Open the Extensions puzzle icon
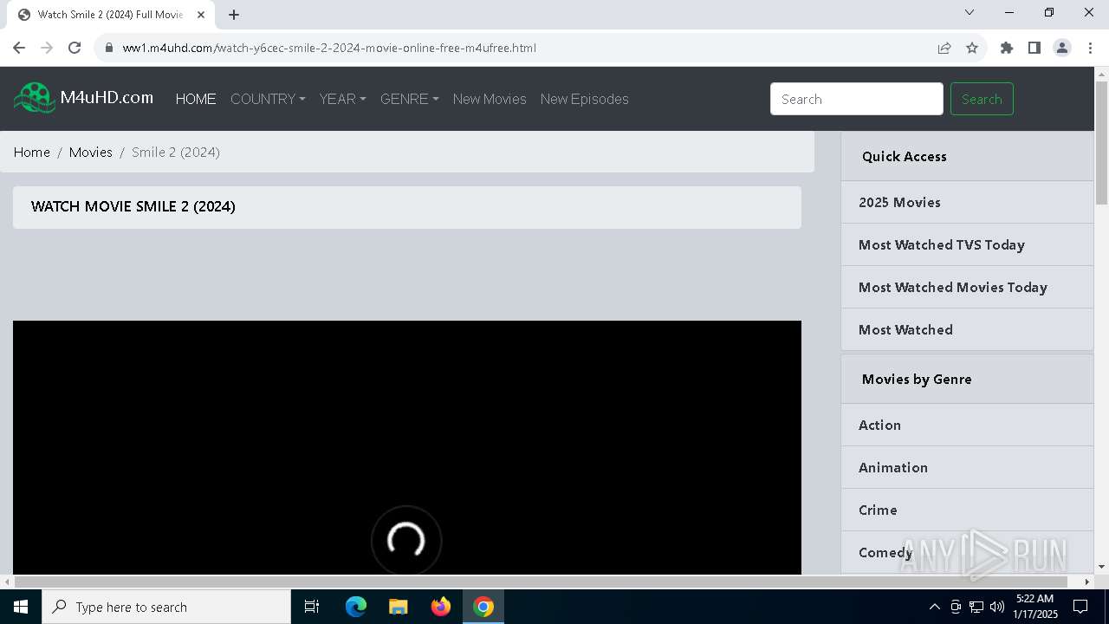1109x624 pixels. point(1007,48)
